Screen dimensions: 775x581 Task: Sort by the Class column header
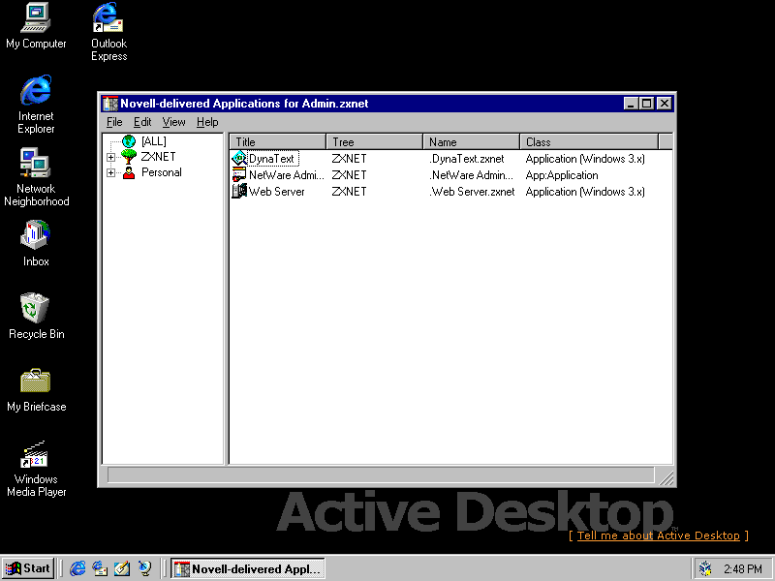coord(589,141)
